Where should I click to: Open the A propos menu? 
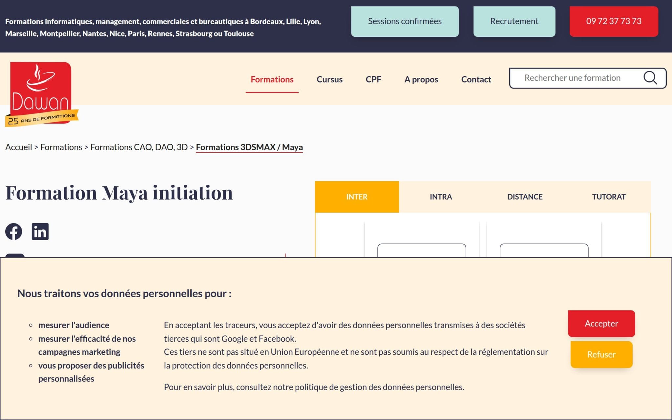pyautogui.click(x=421, y=79)
